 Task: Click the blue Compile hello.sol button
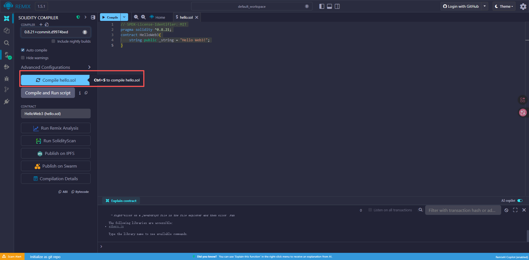(55, 80)
